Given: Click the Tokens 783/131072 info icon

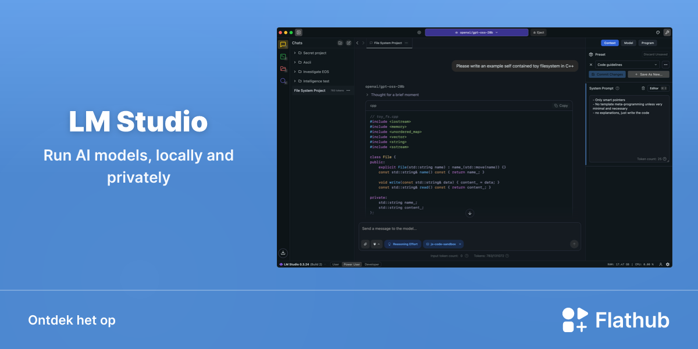Looking at the screenshot, I should click(507, 255).
